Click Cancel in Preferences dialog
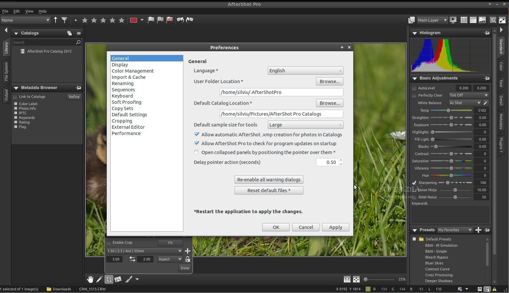 coord(306,227)
